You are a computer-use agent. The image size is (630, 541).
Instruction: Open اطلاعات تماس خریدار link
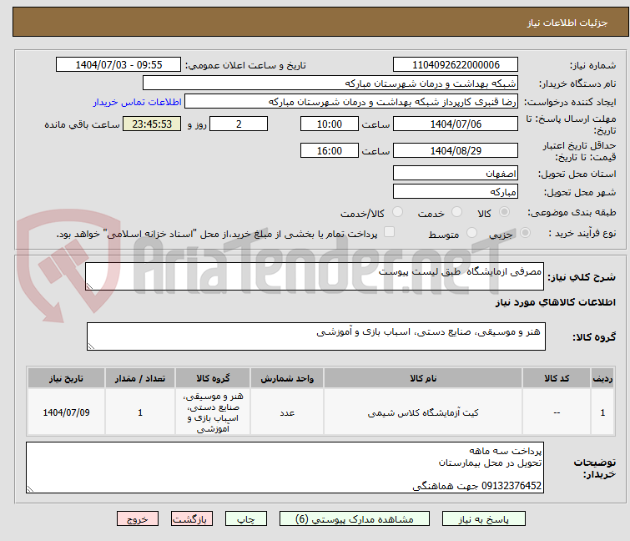click(138, 102)
